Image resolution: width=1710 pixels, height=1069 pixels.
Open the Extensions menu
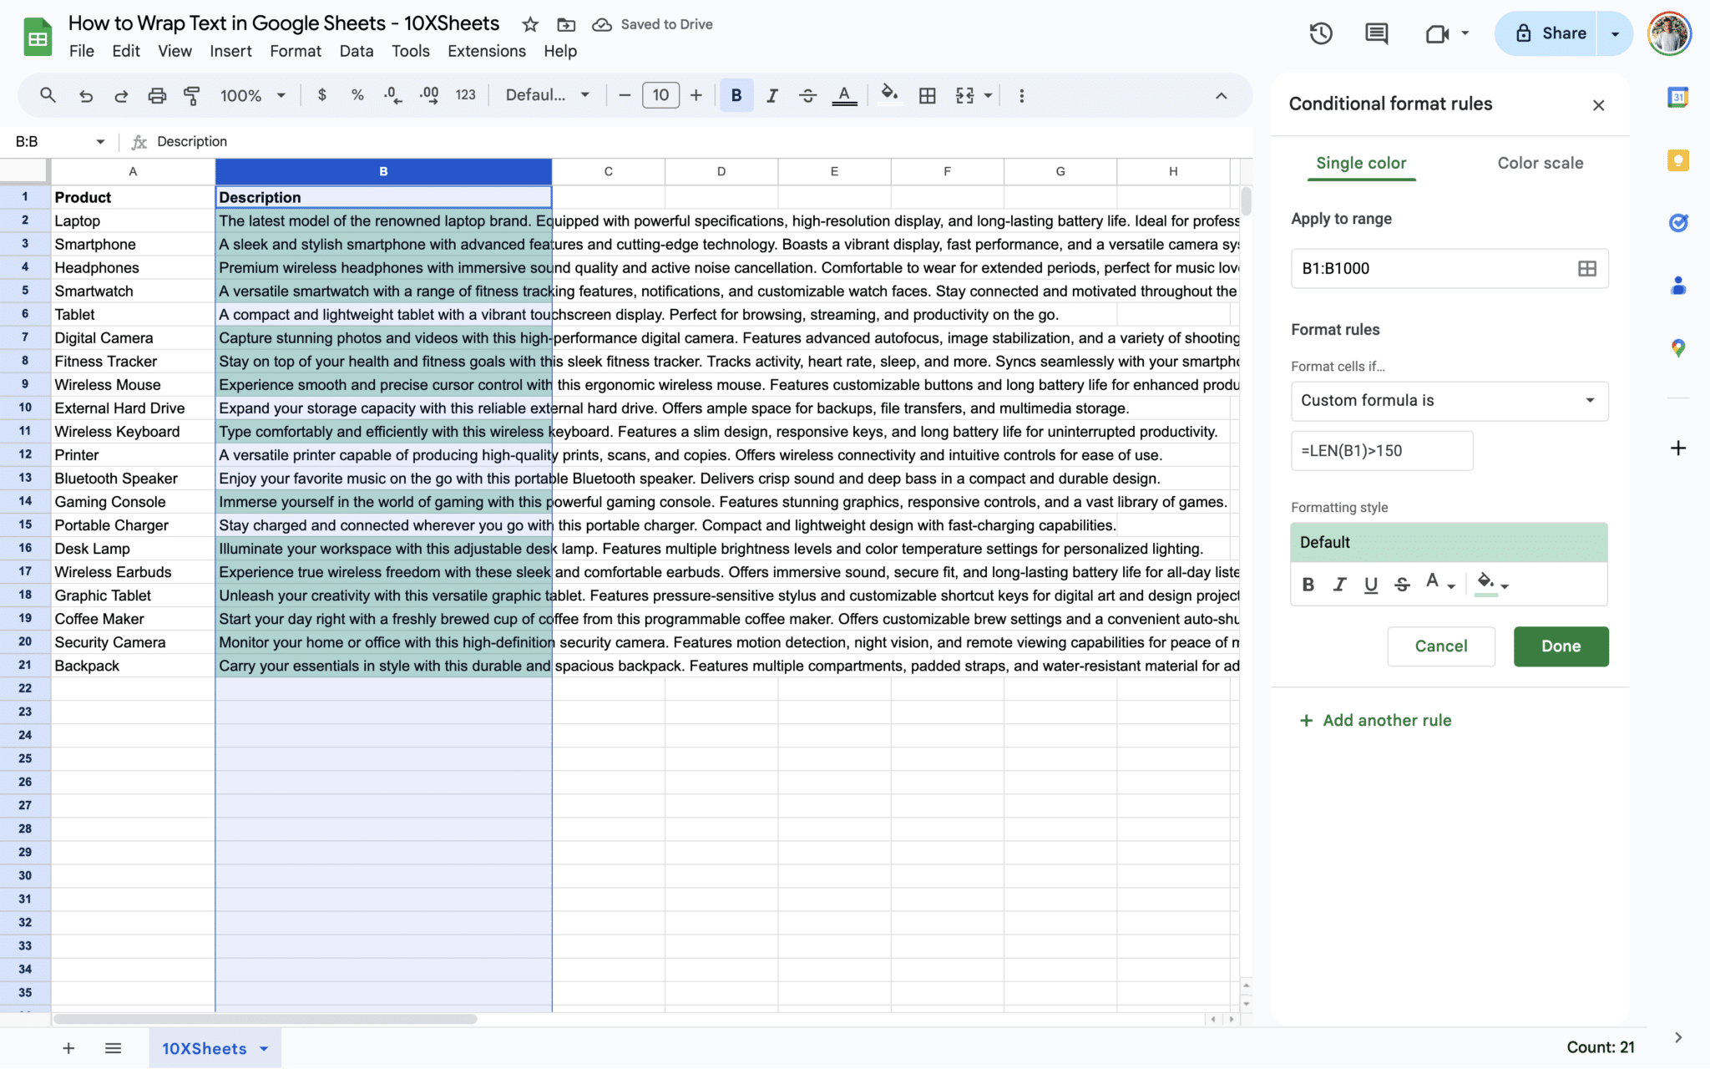tap(486, 51)
